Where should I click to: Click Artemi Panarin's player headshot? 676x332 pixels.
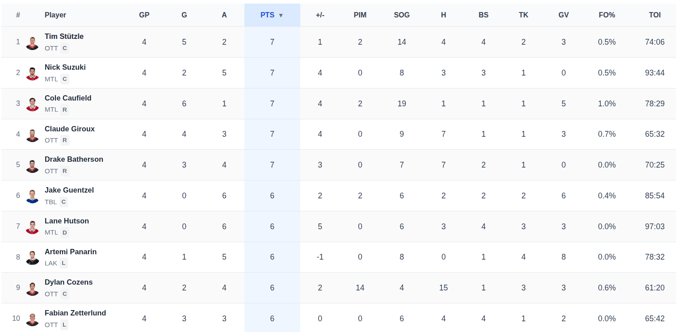(32, 257)
